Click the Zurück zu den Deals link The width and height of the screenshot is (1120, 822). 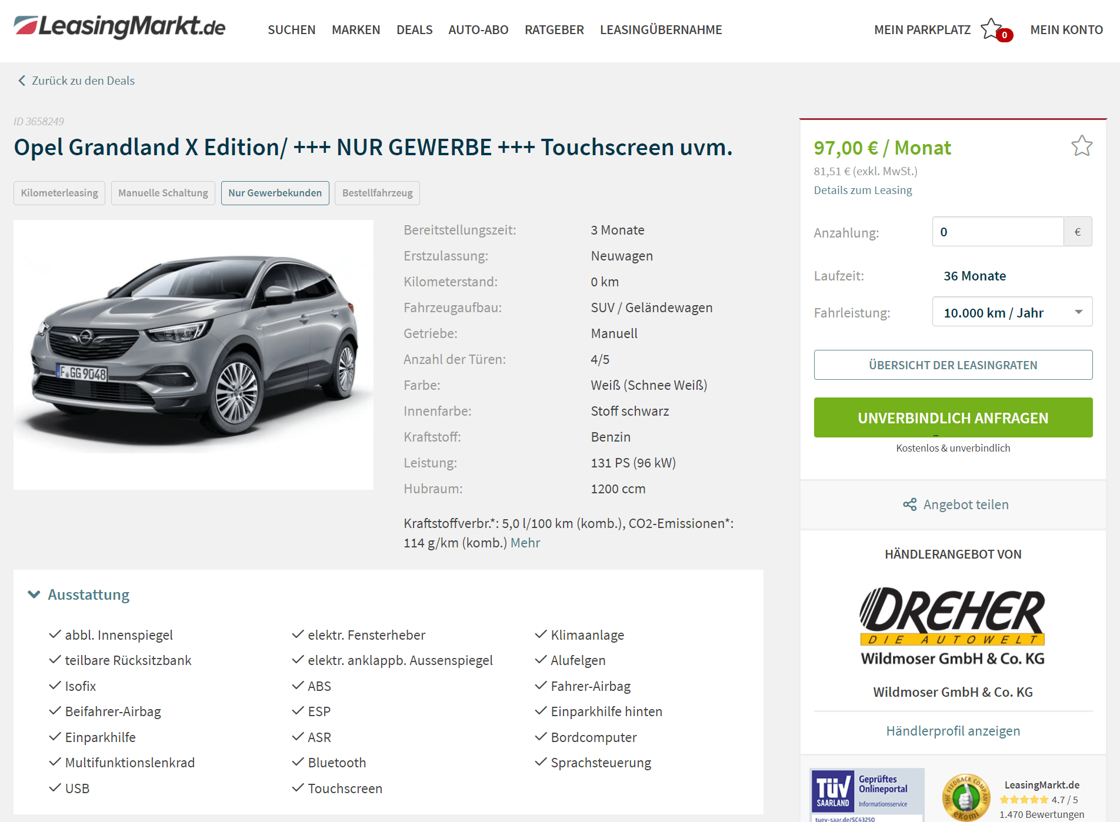tap(83, 81)
